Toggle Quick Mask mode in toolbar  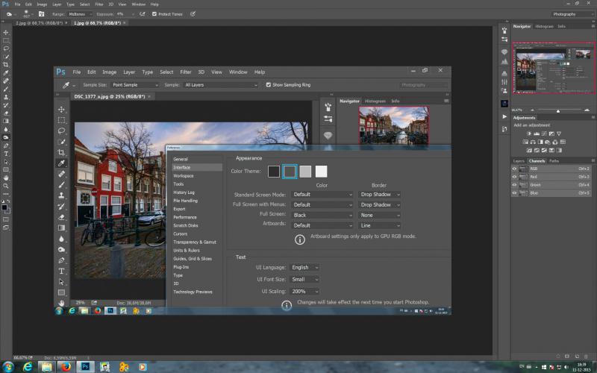6,219
